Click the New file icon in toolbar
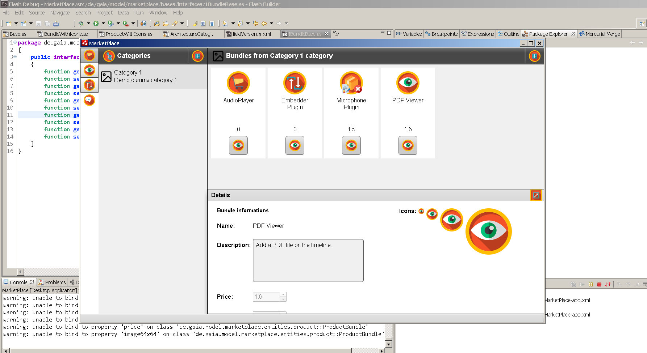The width and height of the screenshot is (647, 353). 9,24
